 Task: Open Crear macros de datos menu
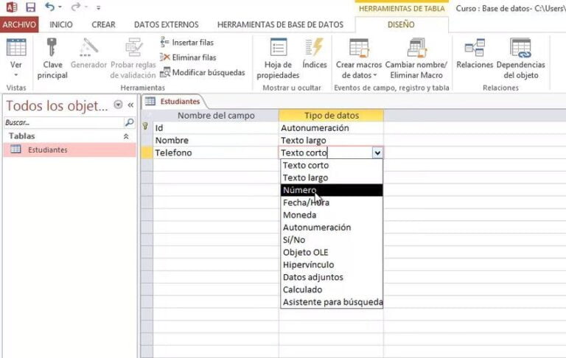[359, 58]
